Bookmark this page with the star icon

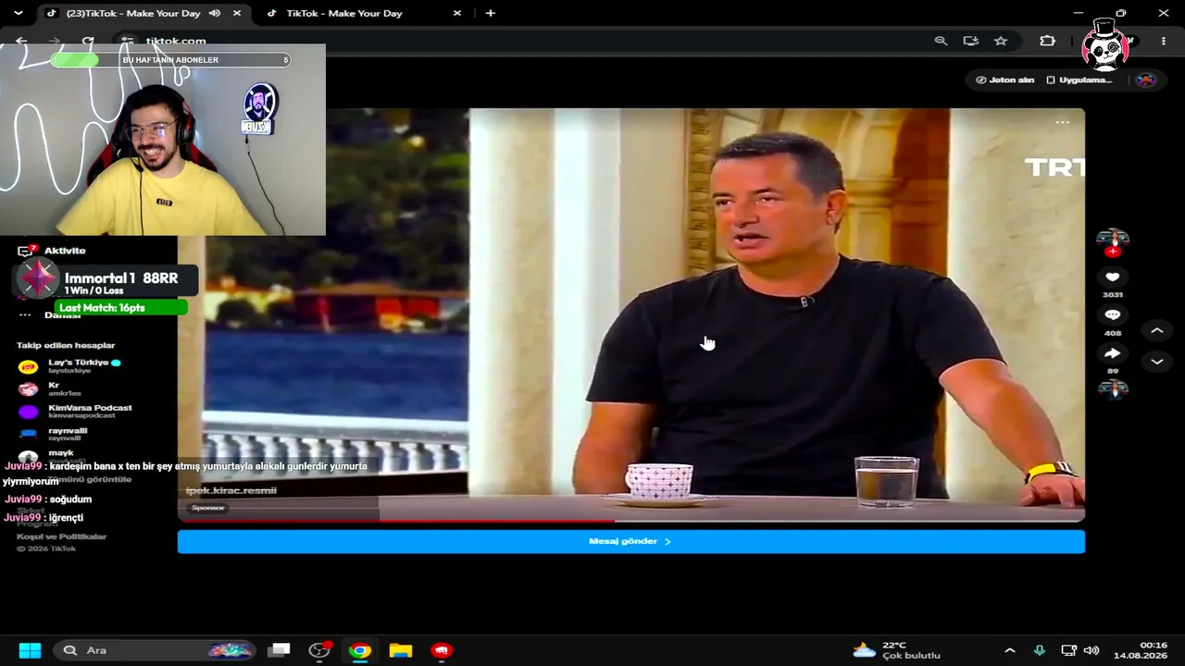1001,41
